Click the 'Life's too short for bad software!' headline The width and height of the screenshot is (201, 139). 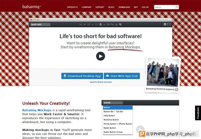[100, 36]
